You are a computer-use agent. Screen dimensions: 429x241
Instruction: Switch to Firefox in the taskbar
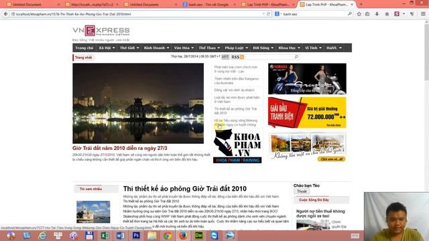[x=183, y=236]
